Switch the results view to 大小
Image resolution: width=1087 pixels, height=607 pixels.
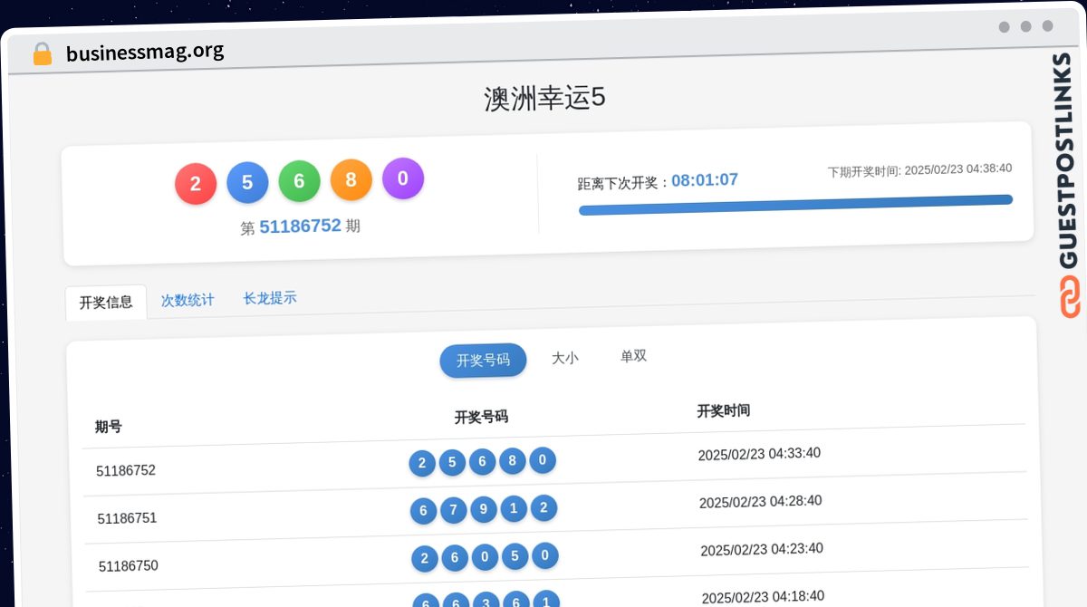564,358
